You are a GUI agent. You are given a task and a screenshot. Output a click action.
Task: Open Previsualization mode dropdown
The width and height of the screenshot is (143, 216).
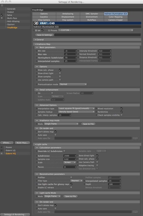73,84
